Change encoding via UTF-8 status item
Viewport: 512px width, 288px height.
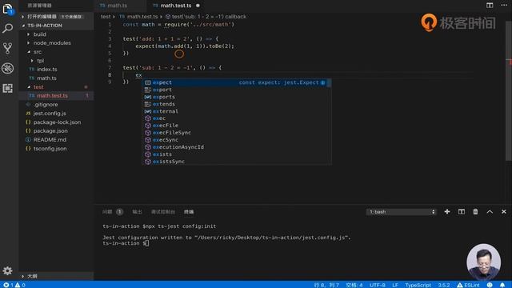click(x=377, y=285)
